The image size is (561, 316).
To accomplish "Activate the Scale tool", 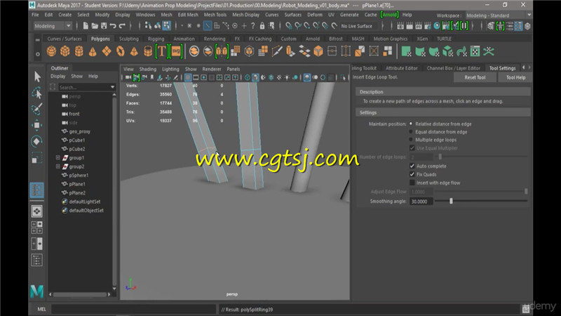I will tap(37, 158).
